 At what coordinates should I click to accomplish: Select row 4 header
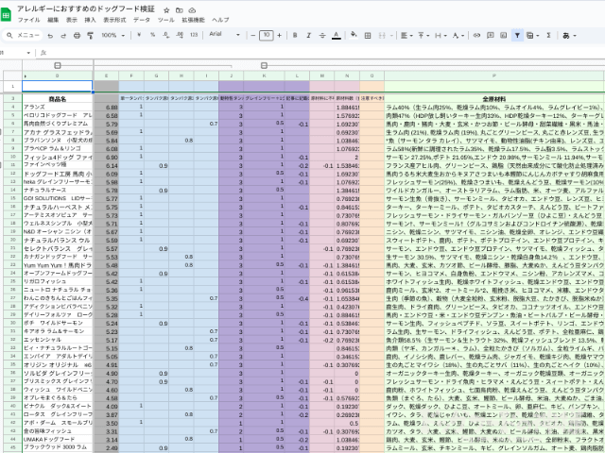[12, 107]
